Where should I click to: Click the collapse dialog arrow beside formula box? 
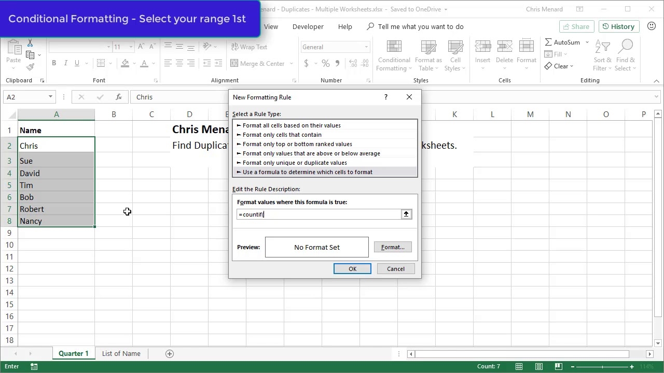[406, 214]
